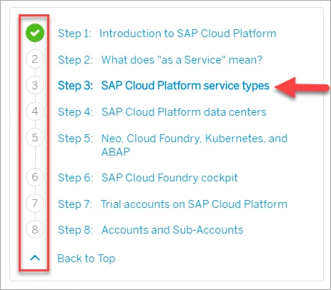The height and width of the screenshot is (290, 331).
Task: Select the step 7 circle indicator
Action: (x=35, y=203)
